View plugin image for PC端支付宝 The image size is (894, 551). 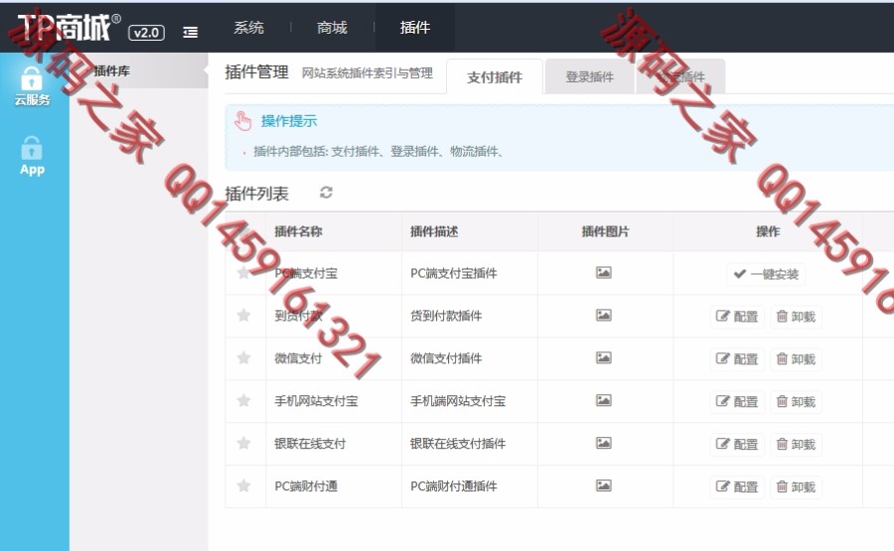604,272
